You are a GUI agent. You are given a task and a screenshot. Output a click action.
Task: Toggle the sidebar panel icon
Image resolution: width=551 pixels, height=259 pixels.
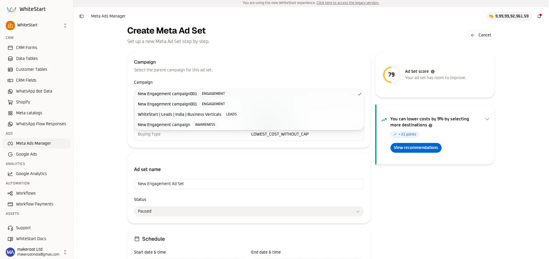82,16
